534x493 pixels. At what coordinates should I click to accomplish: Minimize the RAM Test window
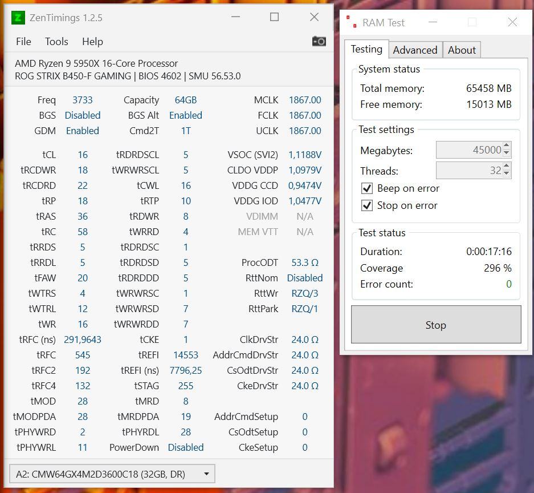pyautogui.click(x=433, y=22)
